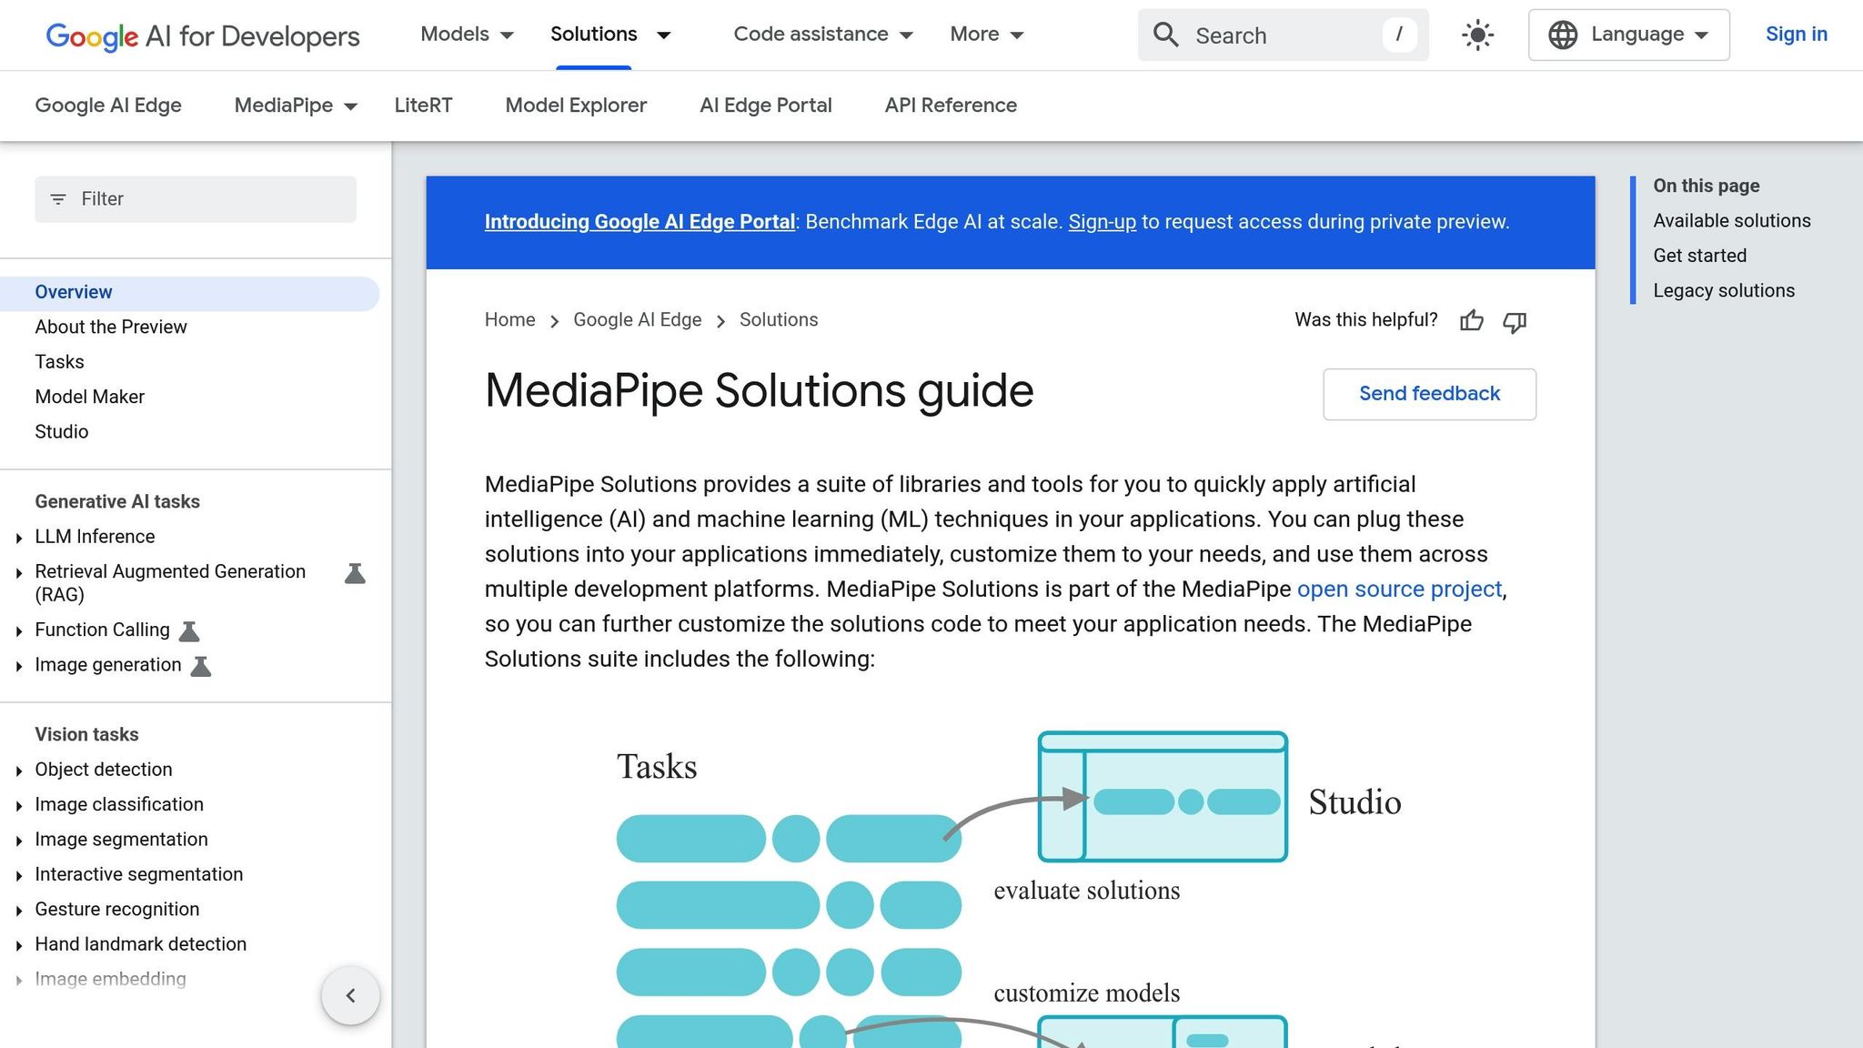Image resolution: width=1863 pixels, height=1048 pixels.
Task: Click the experimental flask icon beside RAG
Action: click(x=355, y=573)
